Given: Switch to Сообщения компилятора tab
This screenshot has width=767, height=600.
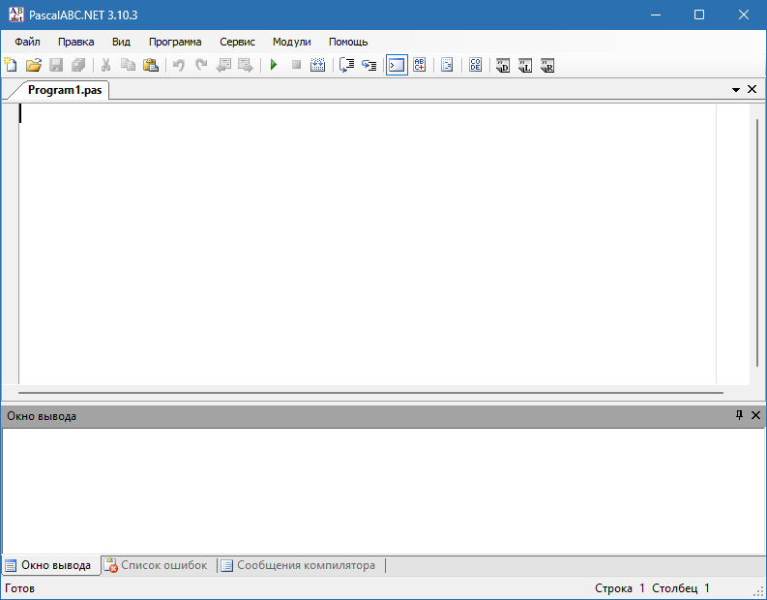Looking at the screenshot, I should 301,566.
